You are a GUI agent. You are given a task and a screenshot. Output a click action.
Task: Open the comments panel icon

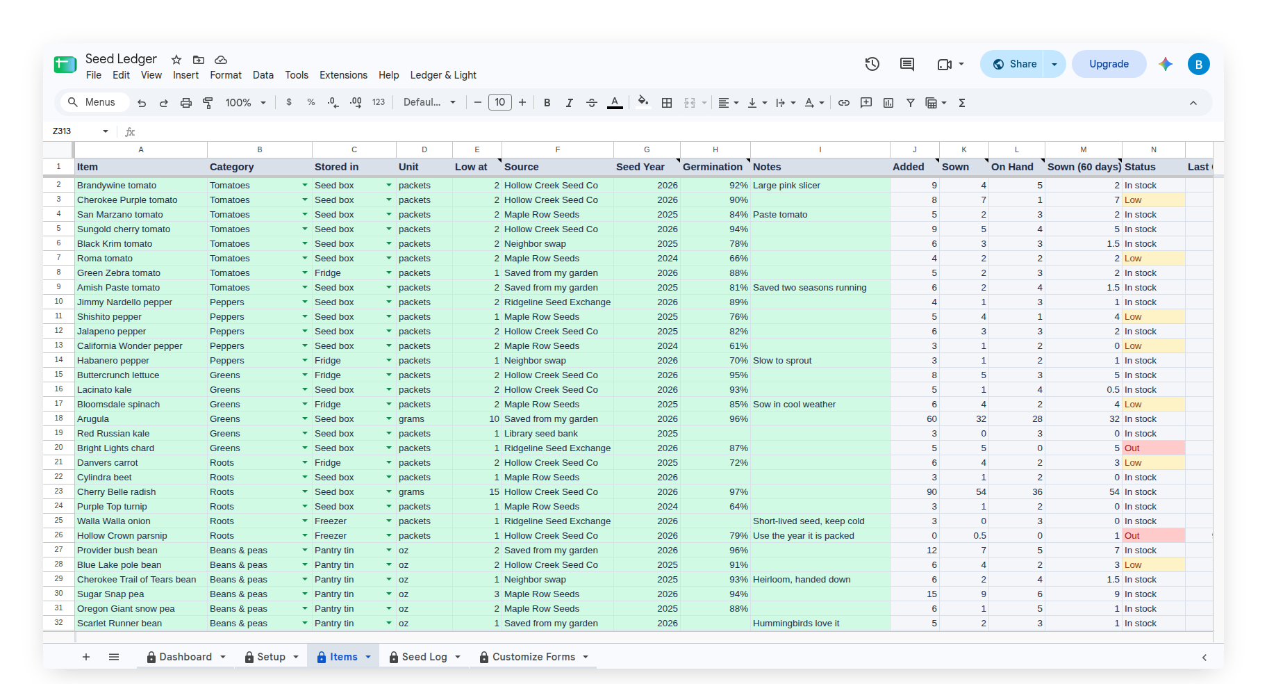point(907,64)
